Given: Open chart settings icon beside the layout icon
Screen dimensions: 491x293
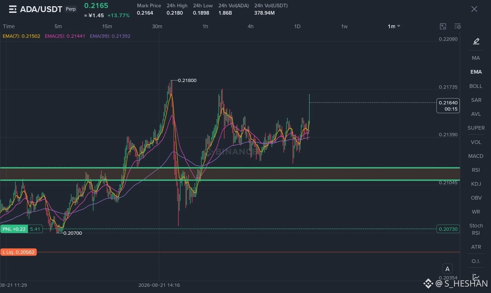Looking at the screenshot, I should (458, 26).
